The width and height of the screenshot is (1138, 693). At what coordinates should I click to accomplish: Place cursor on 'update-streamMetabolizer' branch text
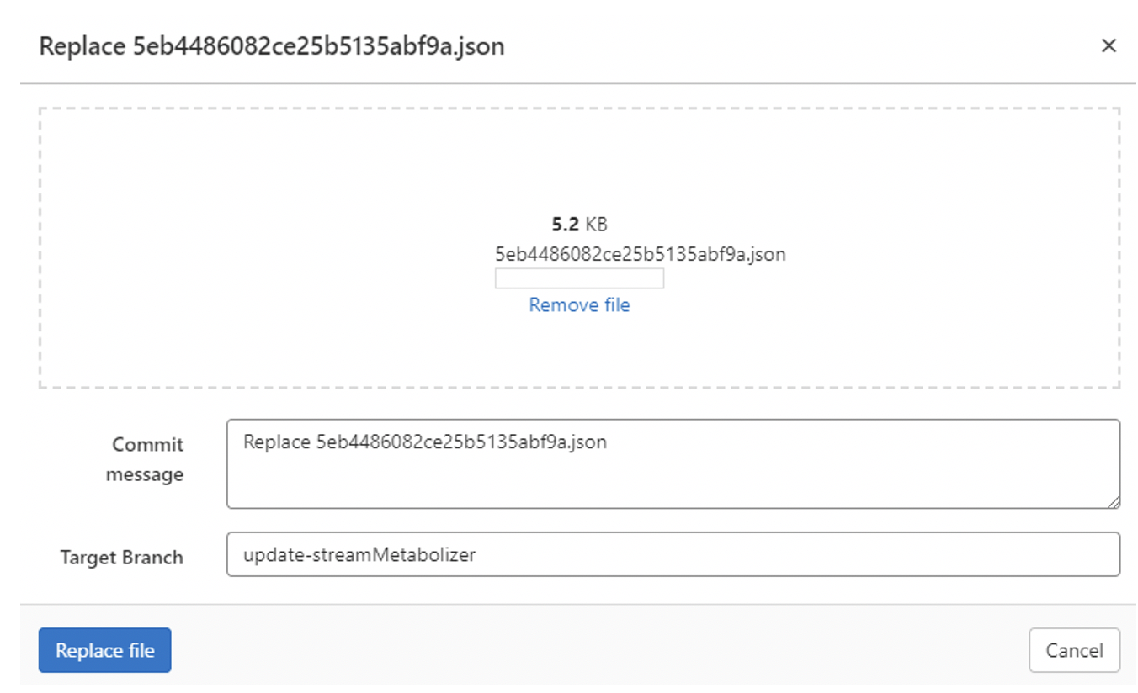point(359,555)
